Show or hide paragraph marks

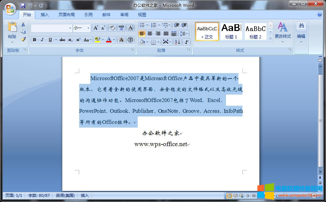pos(187,42)
